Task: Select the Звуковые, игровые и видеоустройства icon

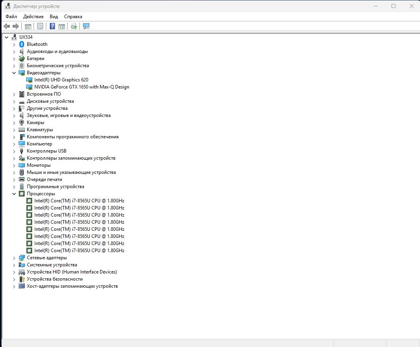Action: click(x=22, y=115)
